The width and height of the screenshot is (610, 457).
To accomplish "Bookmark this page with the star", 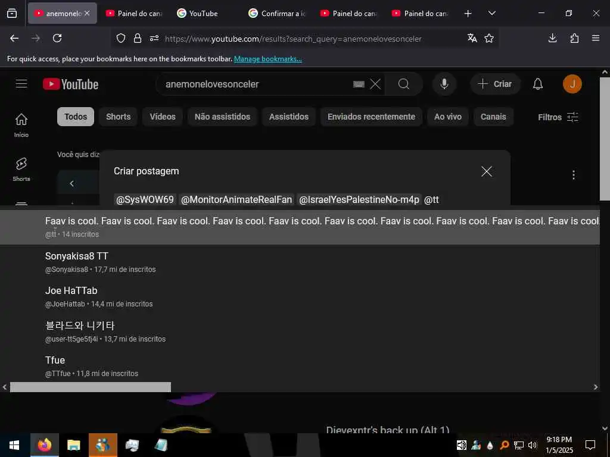I will pos(489,38).
